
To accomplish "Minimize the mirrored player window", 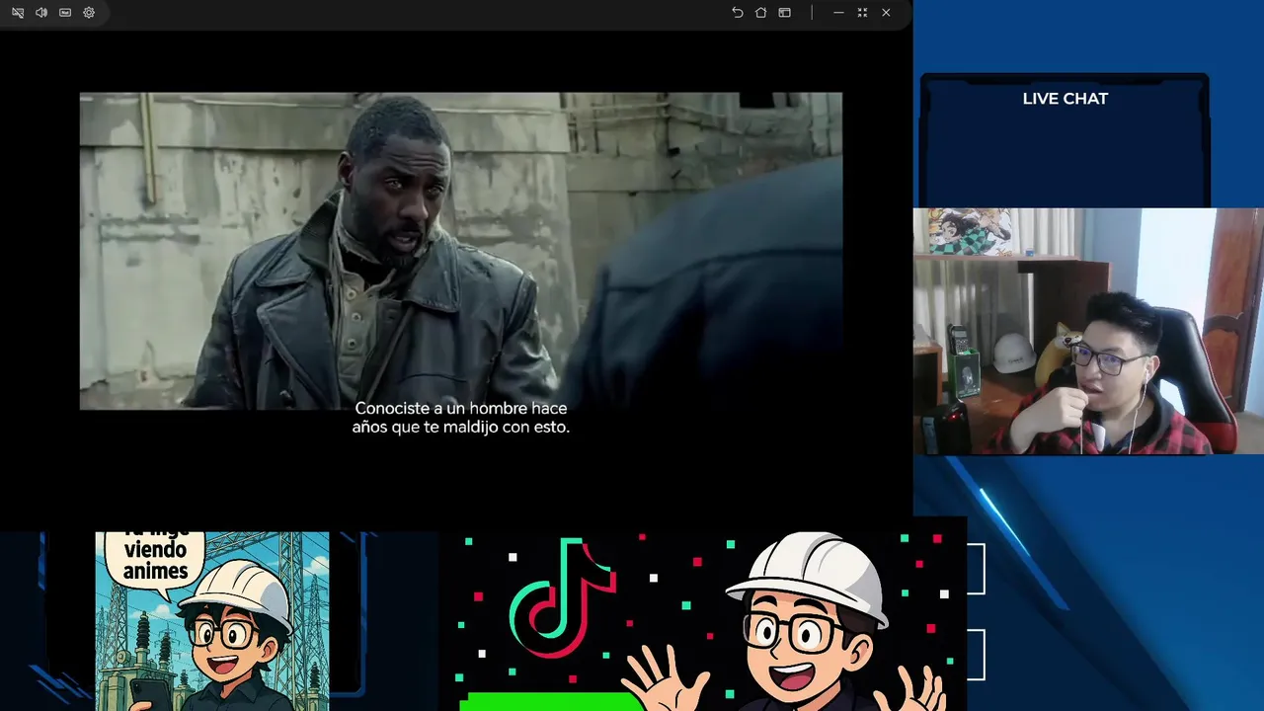I will tap(838, 13).
